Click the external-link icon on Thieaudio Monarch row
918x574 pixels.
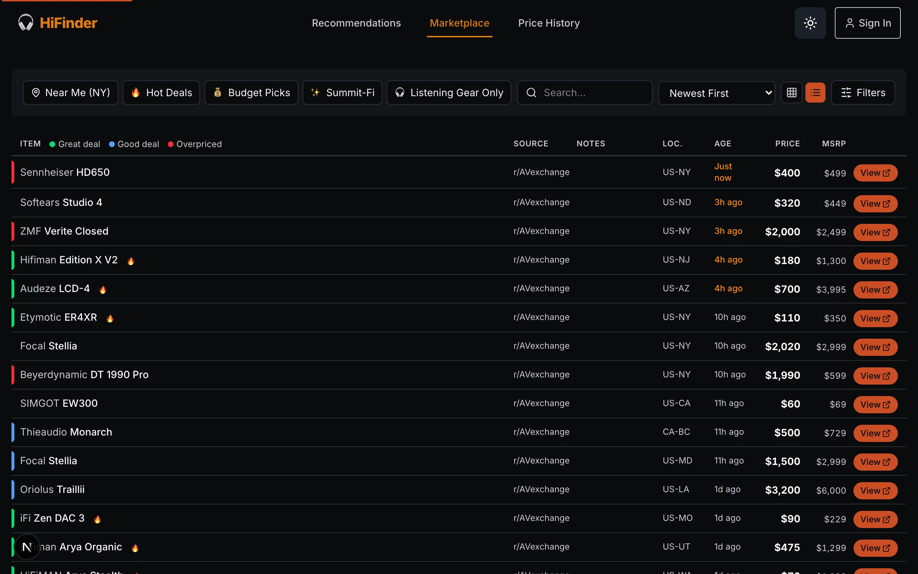point(886,433)
